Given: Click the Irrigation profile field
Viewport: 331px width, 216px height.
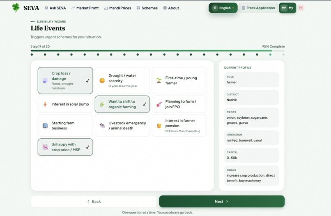Looking at the screenshot, I should [251, 138].
